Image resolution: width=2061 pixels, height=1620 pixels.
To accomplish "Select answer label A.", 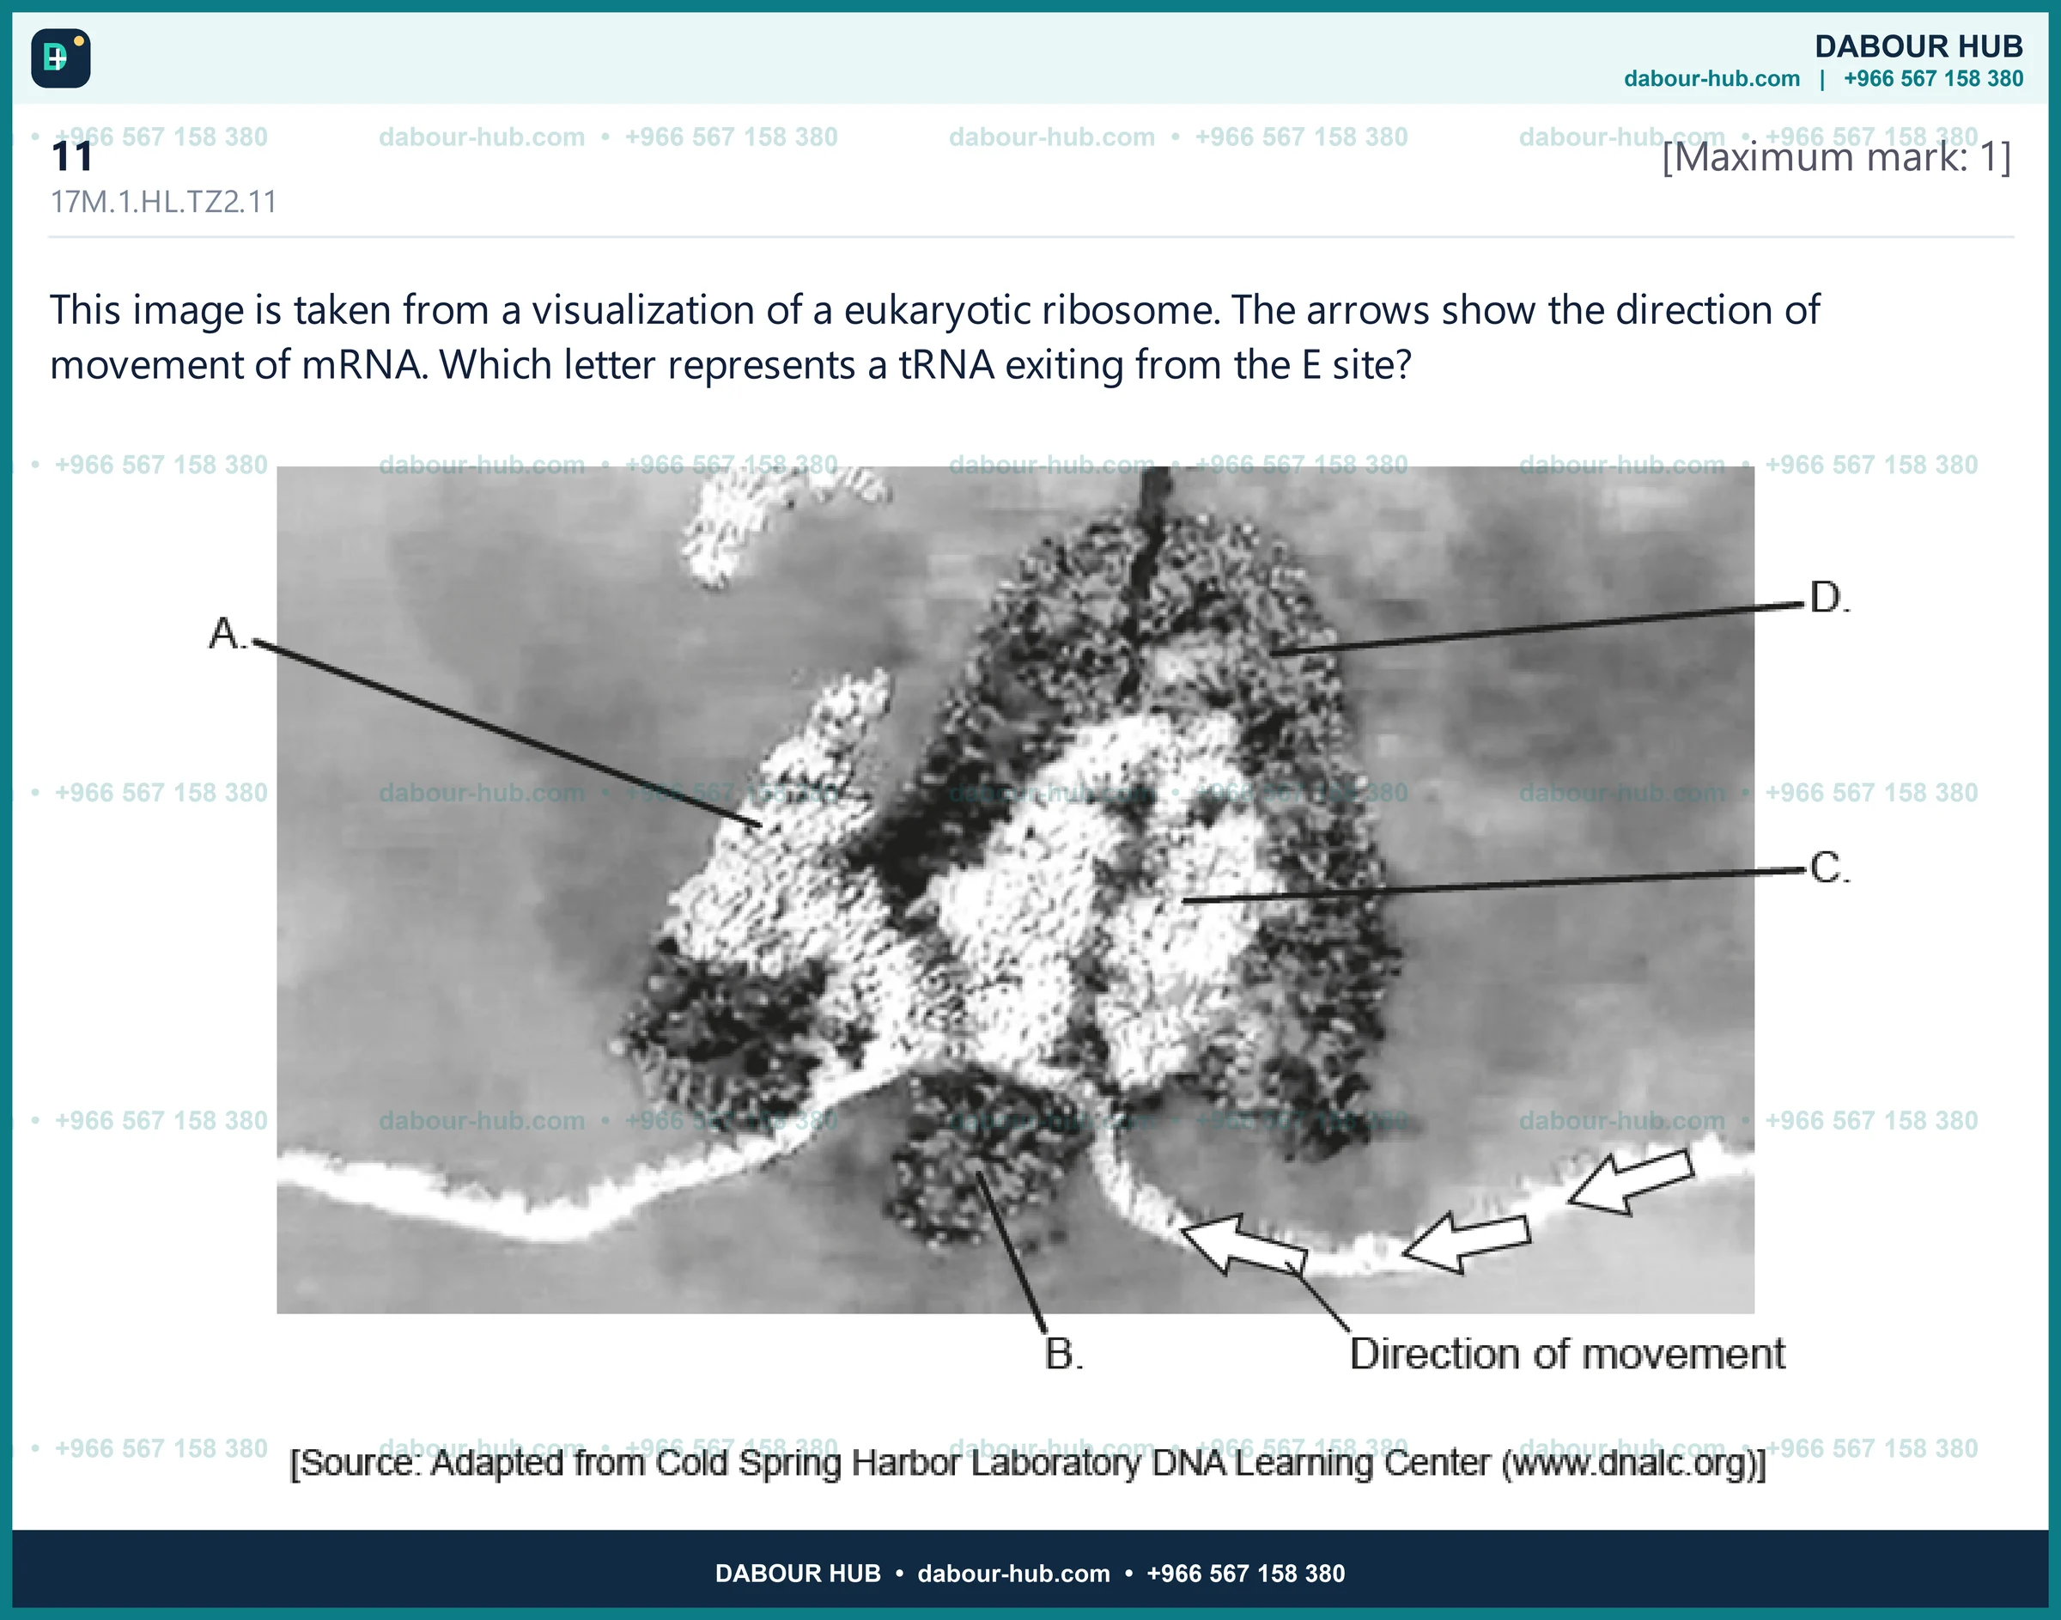I will pyautogui.click(x=228, y=633).
